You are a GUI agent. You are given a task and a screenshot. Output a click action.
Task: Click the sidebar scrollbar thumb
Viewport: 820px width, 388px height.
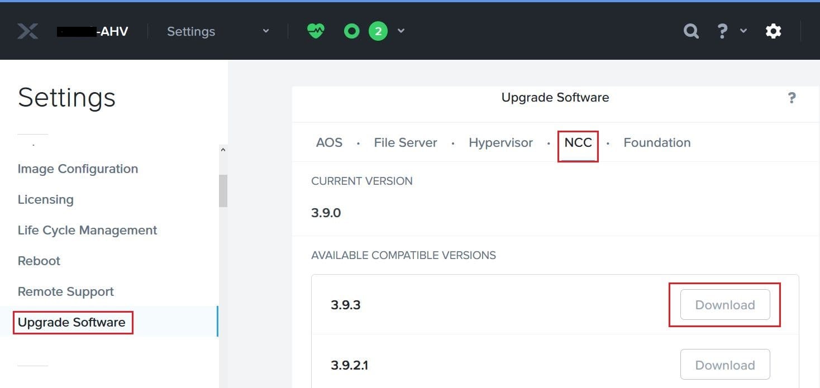tap(223, 191)
